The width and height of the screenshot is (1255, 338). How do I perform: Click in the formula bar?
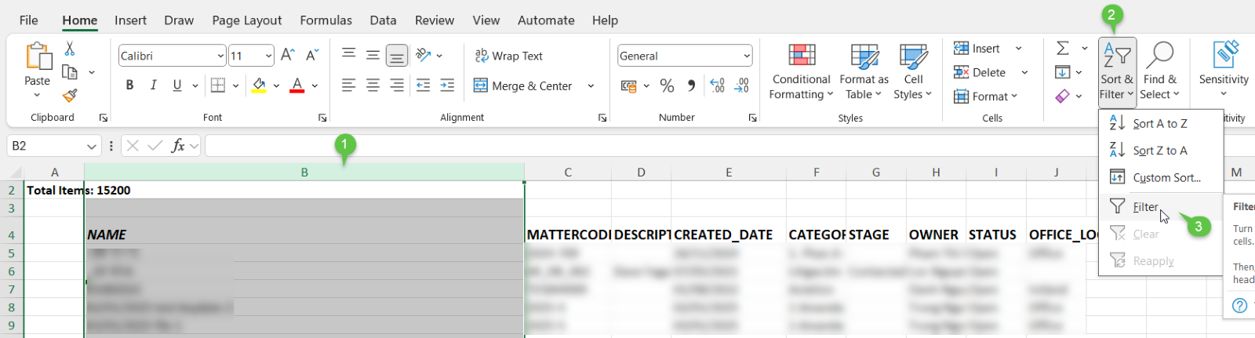pyautogui.click(x=651, y=146)
